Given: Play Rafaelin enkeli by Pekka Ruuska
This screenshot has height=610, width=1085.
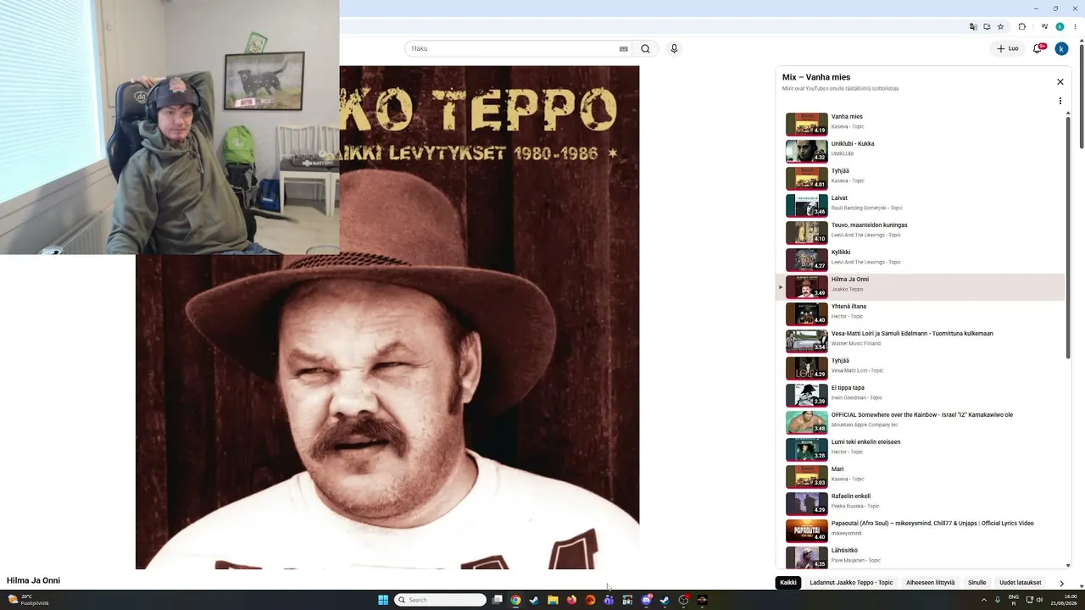Looking at the screenshot, I should pos(920,503).
